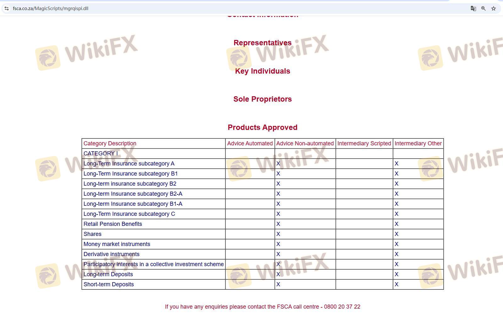
Task: Click Intermediary Other X for Shares
Action: tap(396, 234)
